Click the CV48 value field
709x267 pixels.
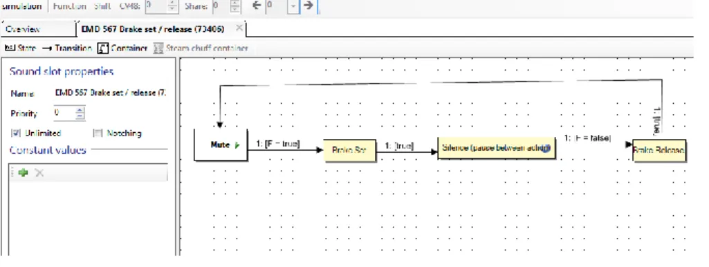pos(156,6)
